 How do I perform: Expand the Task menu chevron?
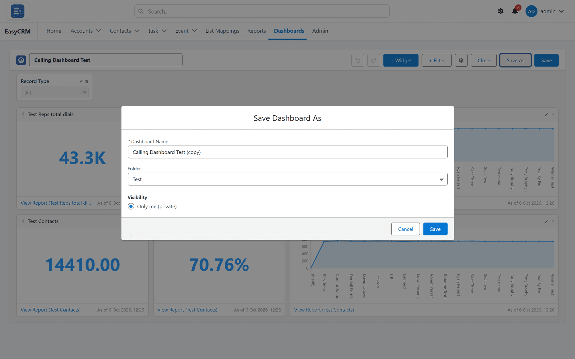[x=164, y=31]
